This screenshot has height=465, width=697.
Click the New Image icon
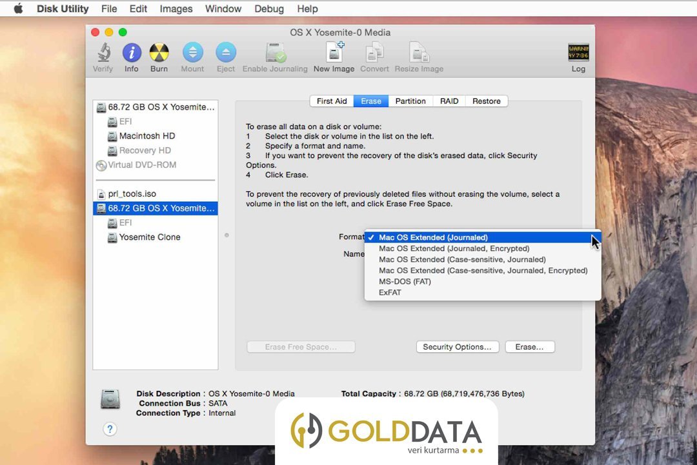click(x=334, y=52)
